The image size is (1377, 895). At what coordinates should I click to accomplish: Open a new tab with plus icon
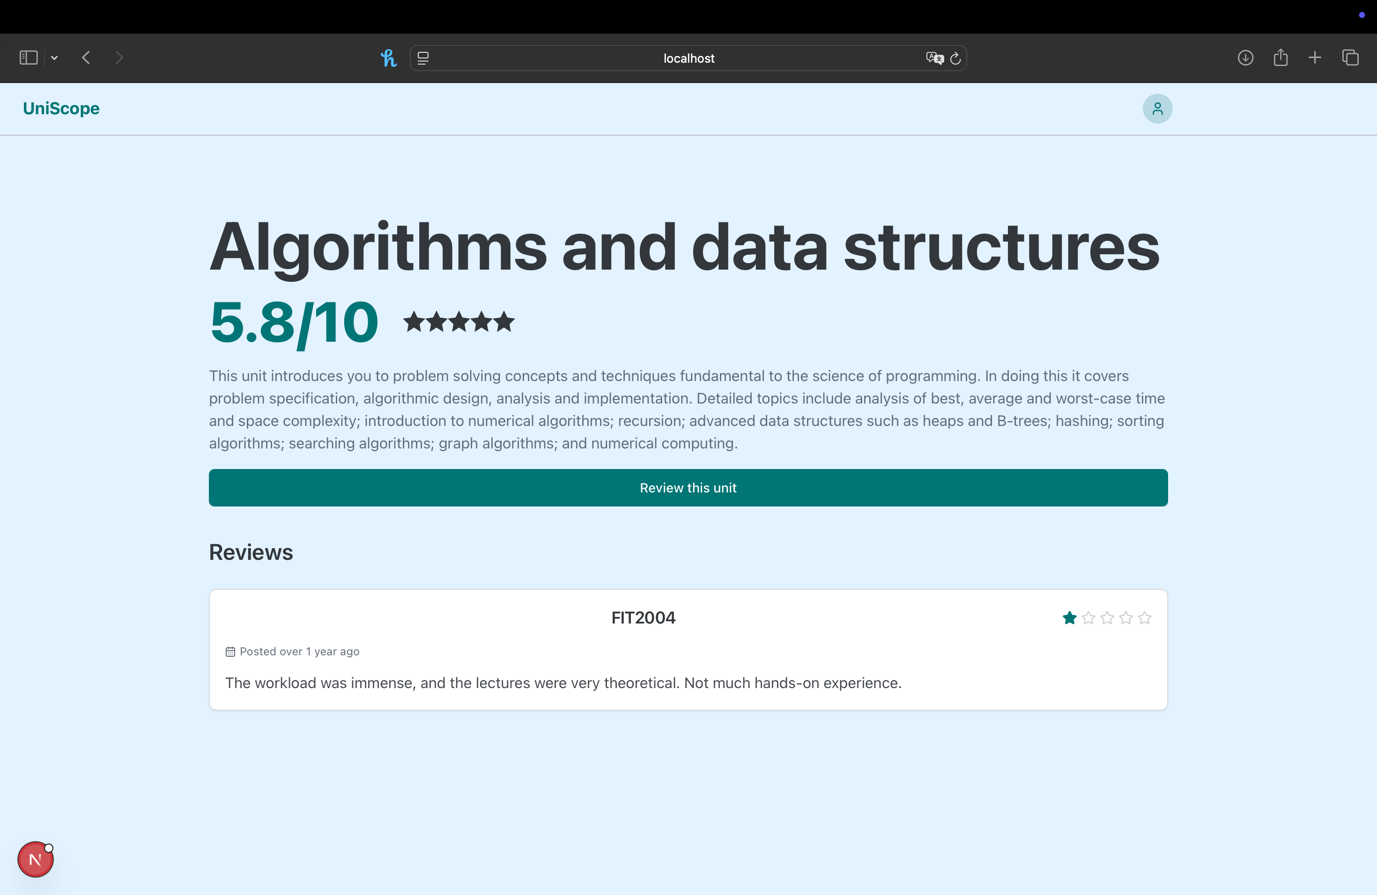click(x=1315, y=58)
